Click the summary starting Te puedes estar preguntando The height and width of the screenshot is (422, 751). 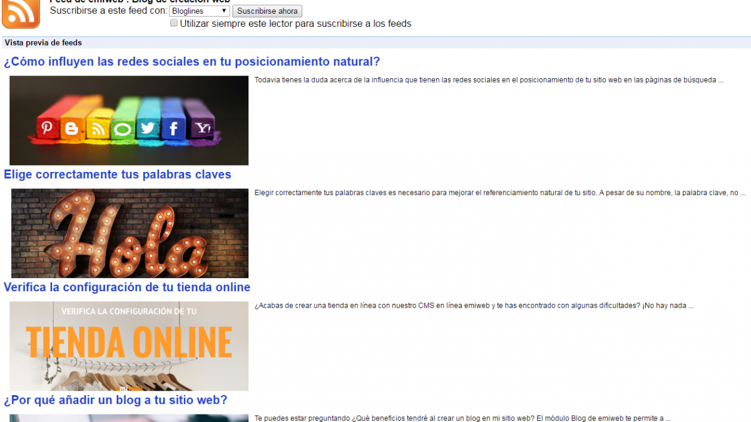click(x=462, y=418)
